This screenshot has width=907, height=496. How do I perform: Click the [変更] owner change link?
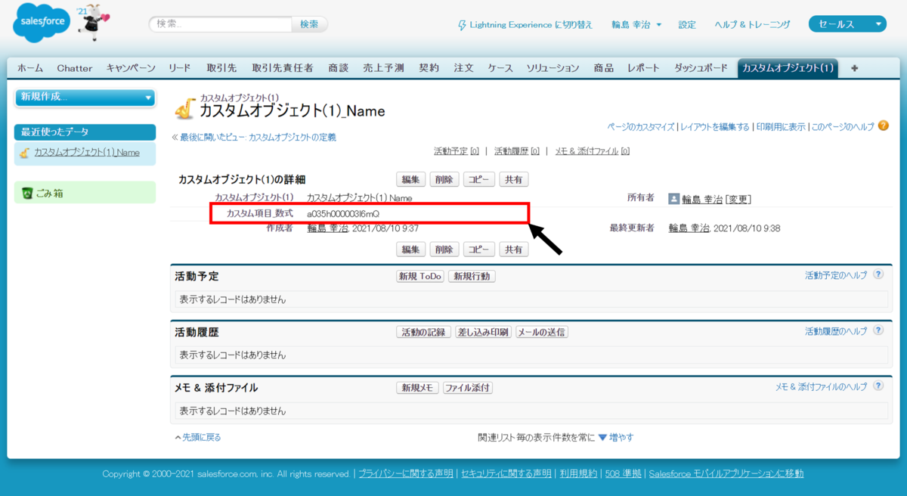pyautogui.click(x=738, y=200)
